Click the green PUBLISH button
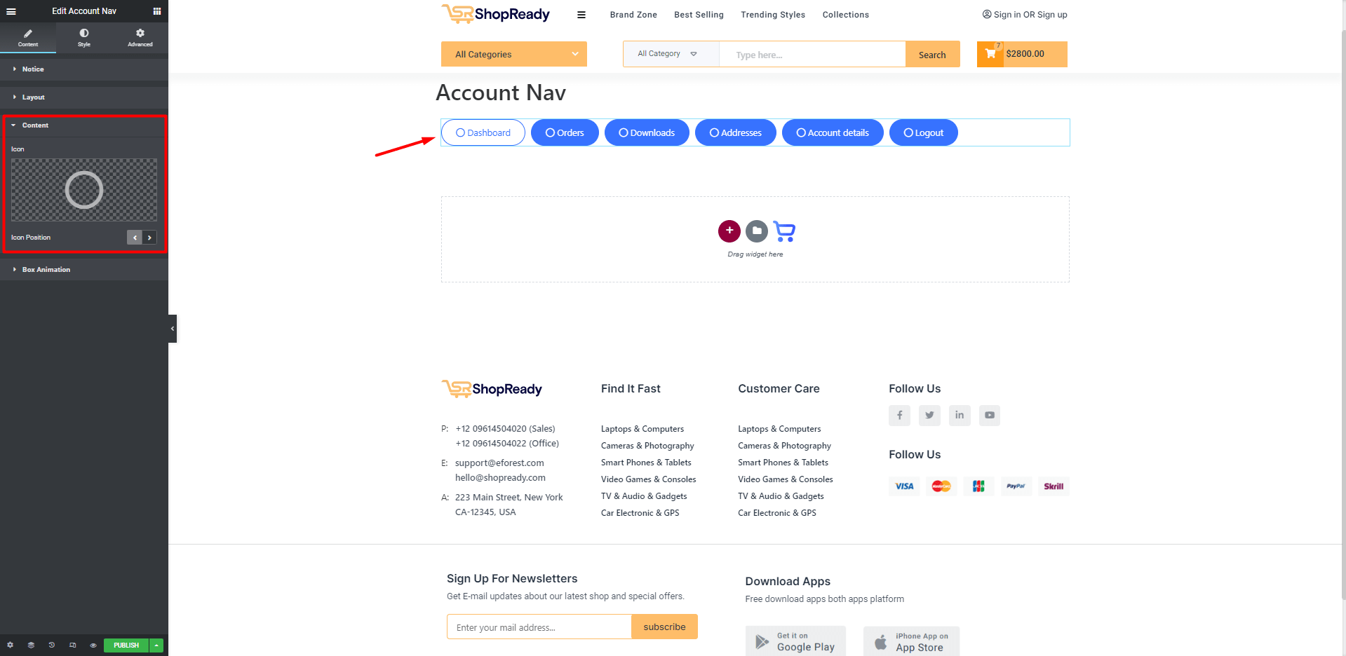The height and width of the screenshot is (656, 1346). pos(126,645)
